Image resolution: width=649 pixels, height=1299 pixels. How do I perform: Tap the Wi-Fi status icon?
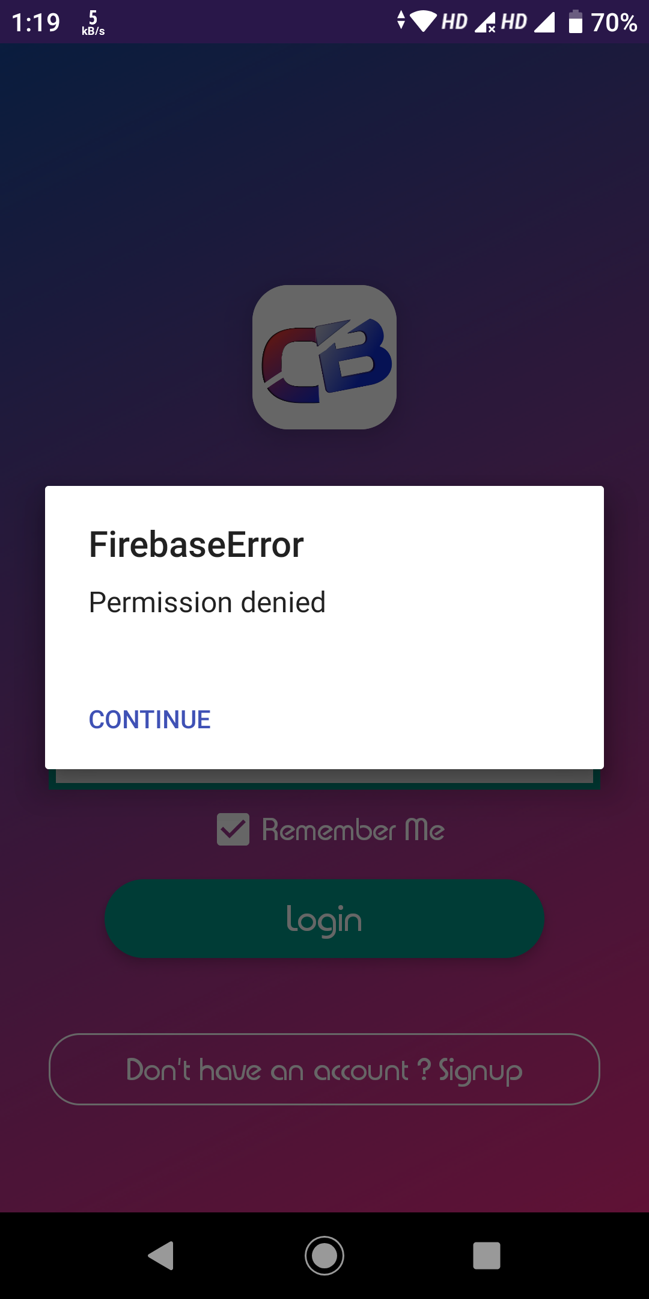pyautogui.click(x=423, y=22)
